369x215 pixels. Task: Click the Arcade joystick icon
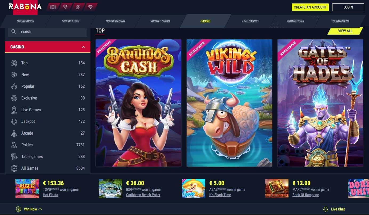(x=14, y=133)
